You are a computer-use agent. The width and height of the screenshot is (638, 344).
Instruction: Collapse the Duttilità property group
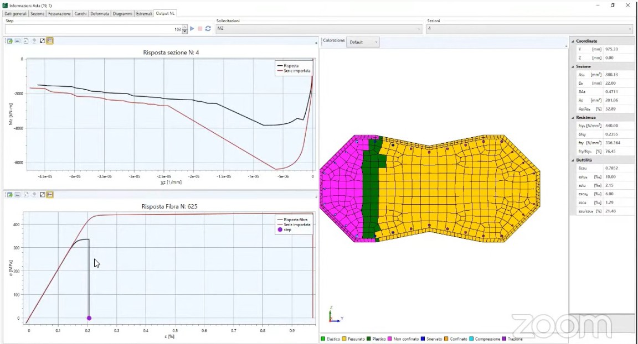coord(573,160)
